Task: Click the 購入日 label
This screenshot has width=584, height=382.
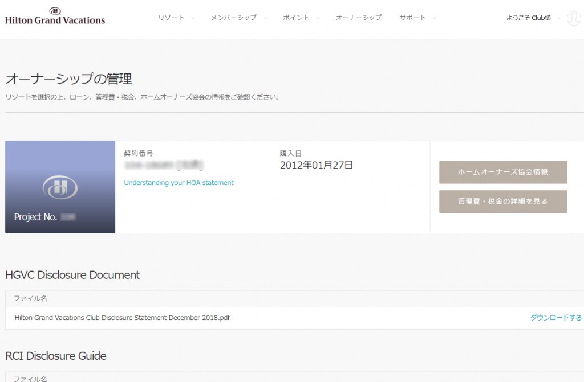Action: coord(290,153)
